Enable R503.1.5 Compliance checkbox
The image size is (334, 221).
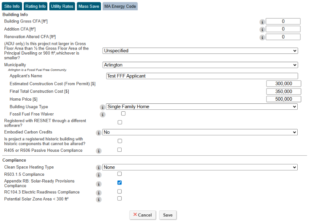pyautogui.click(x=120, y=174)
